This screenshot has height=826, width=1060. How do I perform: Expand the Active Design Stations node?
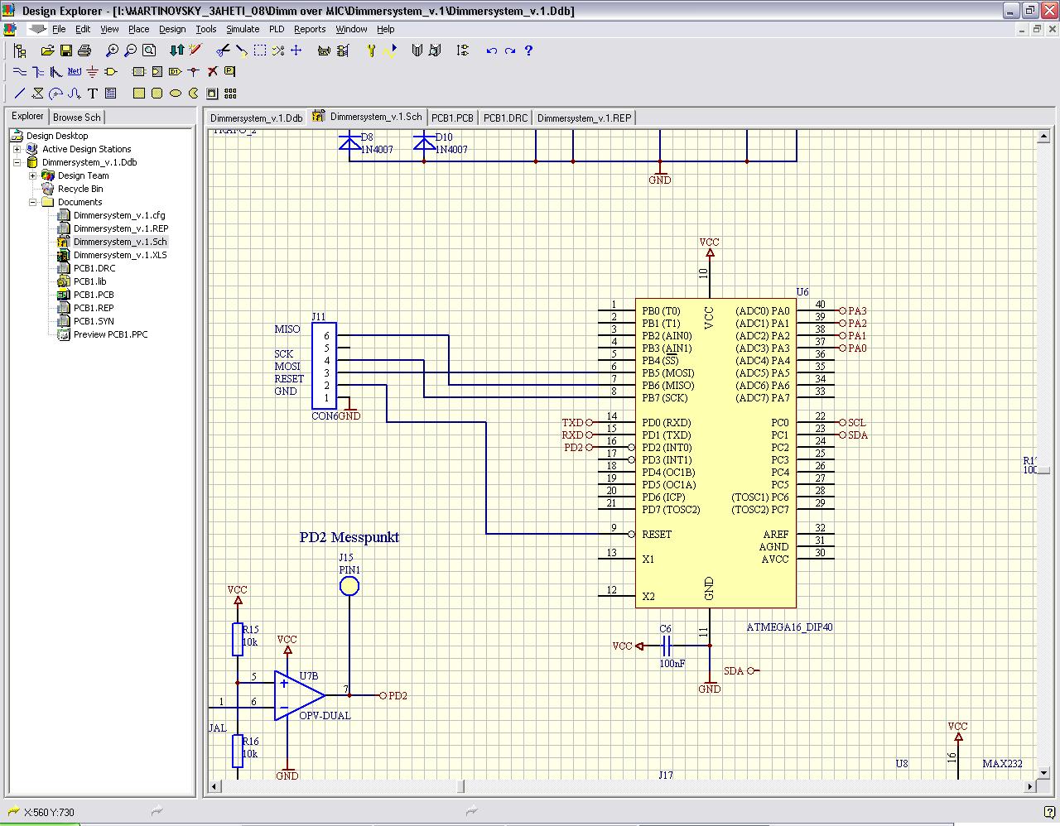point(17,149)
